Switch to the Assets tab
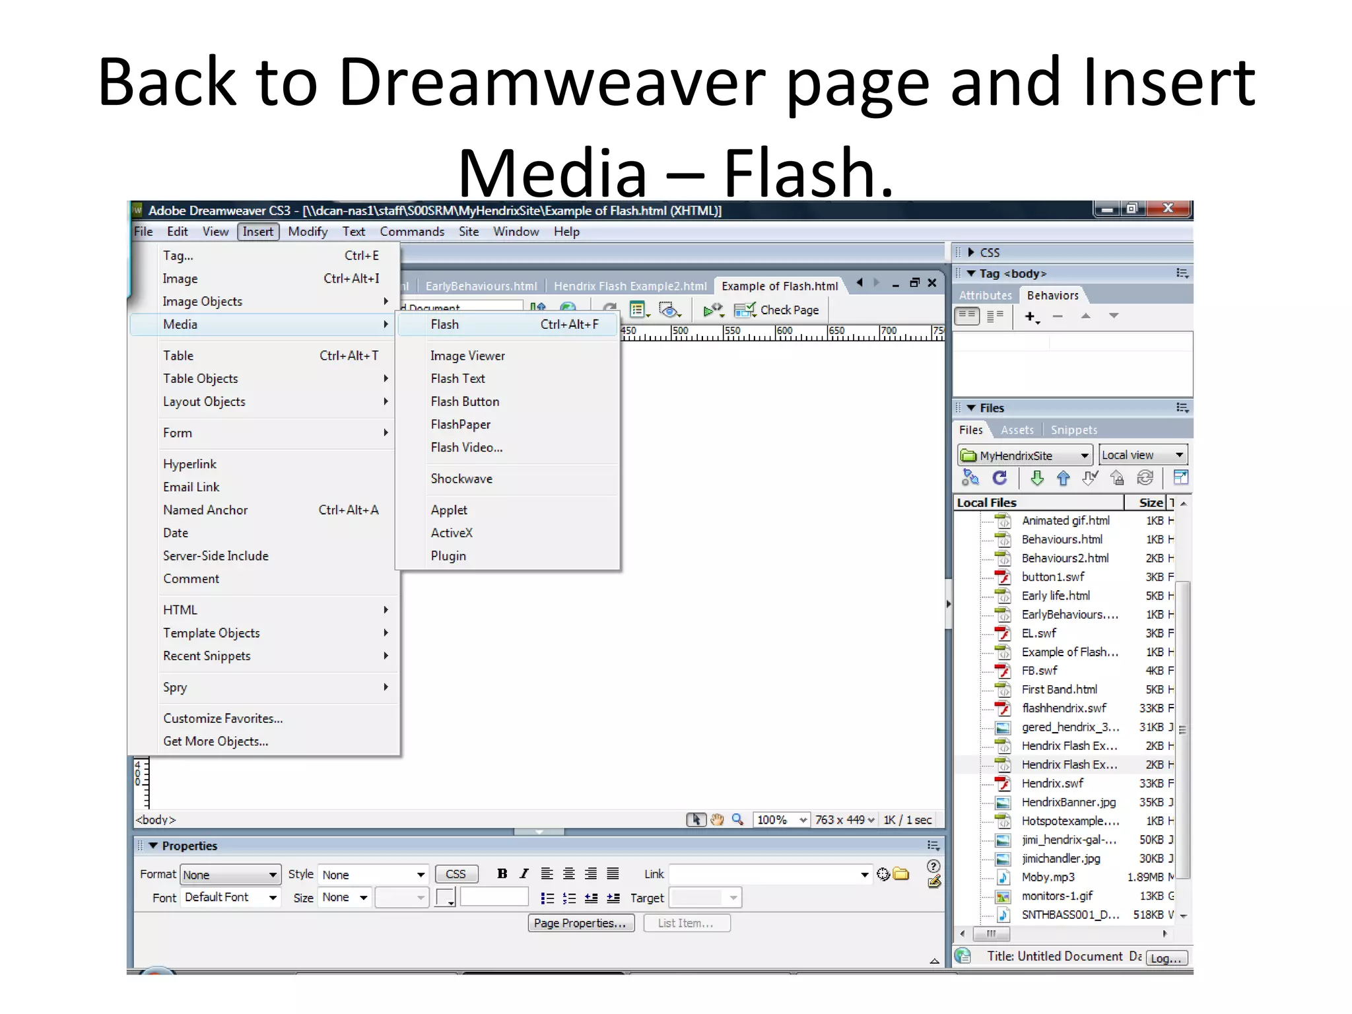The height and width of the screenshot is (1014, 1352). tap(1017, 430)
